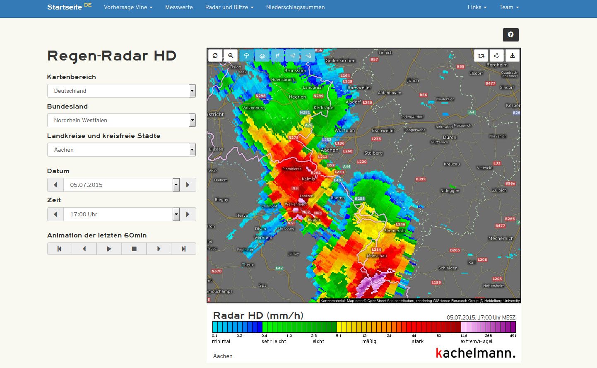Click the OpenStreetMap attribution text
Screen dimensions: 597x368
pos(420,301)
